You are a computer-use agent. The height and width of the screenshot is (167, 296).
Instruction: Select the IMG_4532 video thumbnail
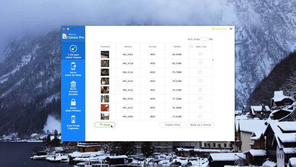point(105,99)
